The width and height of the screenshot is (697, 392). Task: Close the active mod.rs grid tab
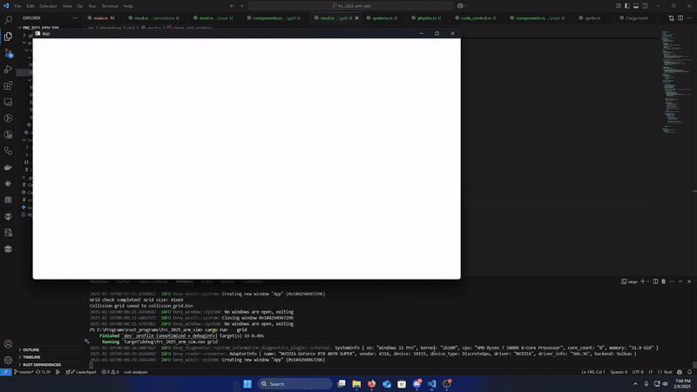tap(356, 18)
